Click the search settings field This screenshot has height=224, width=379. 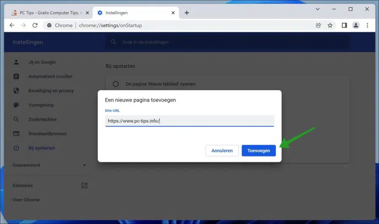click(227, 42)
